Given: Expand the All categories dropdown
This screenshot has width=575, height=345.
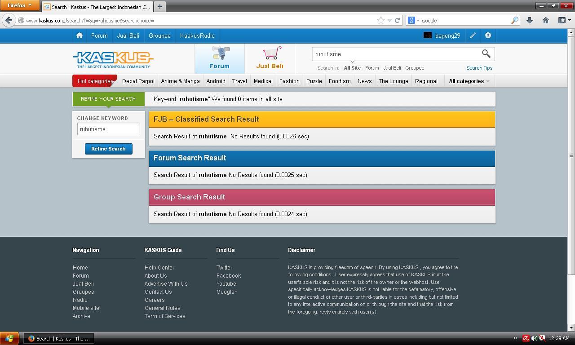Looking at the screenshot, I should [469, 81].
